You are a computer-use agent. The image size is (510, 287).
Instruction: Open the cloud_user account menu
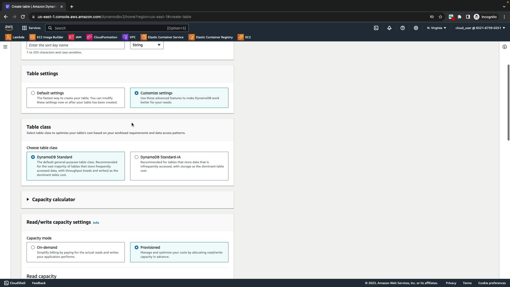tap(480, 28)
